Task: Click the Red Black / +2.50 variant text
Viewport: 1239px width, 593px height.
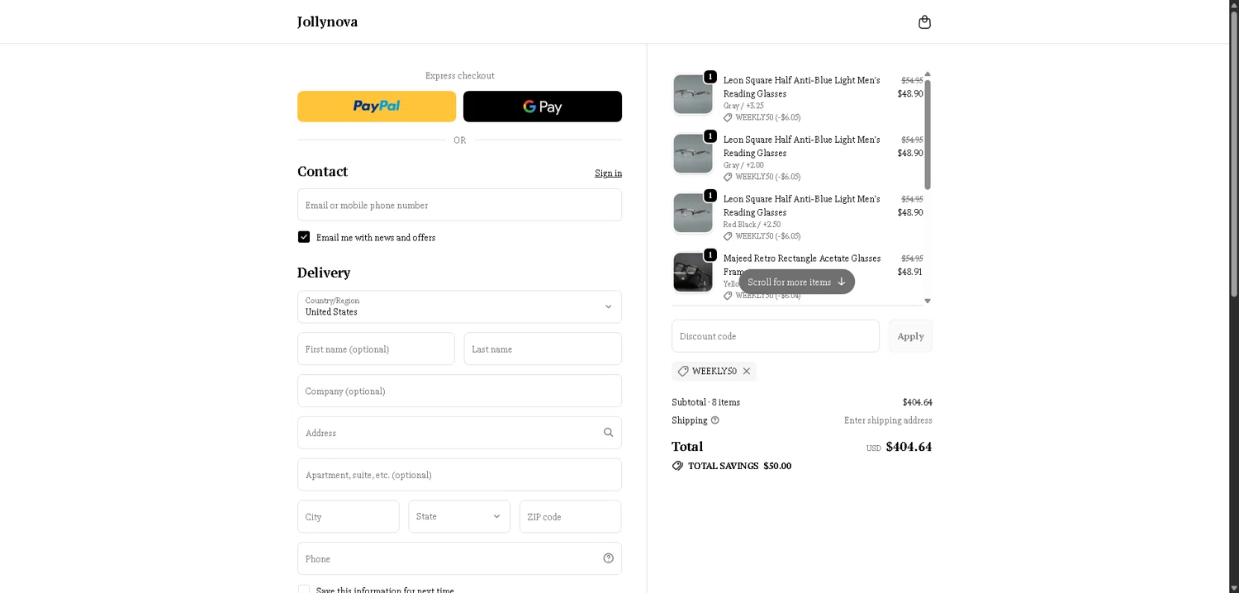Action: pyautogui.click(x=752, y=225)
